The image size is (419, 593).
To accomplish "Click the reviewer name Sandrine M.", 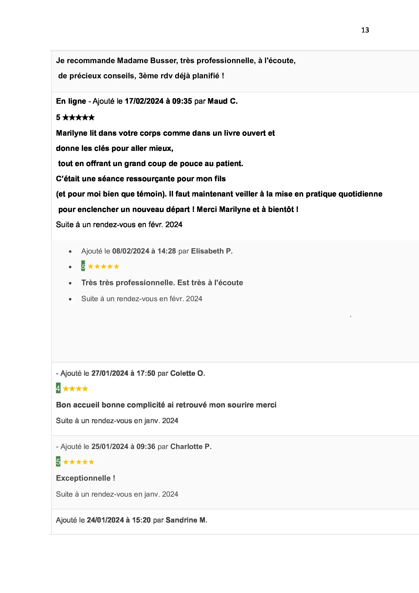I will click(x=186, y=520).
